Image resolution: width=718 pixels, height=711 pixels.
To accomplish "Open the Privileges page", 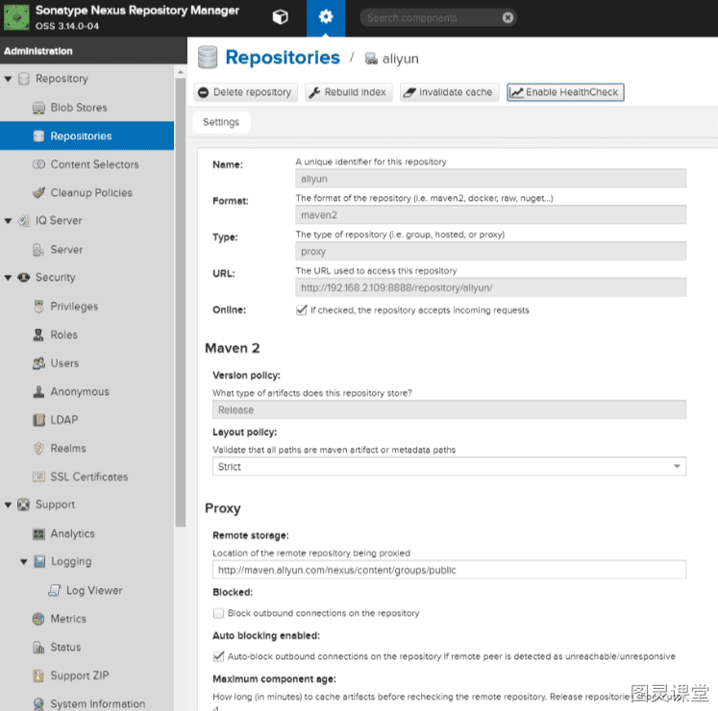I will click(74, 306).
